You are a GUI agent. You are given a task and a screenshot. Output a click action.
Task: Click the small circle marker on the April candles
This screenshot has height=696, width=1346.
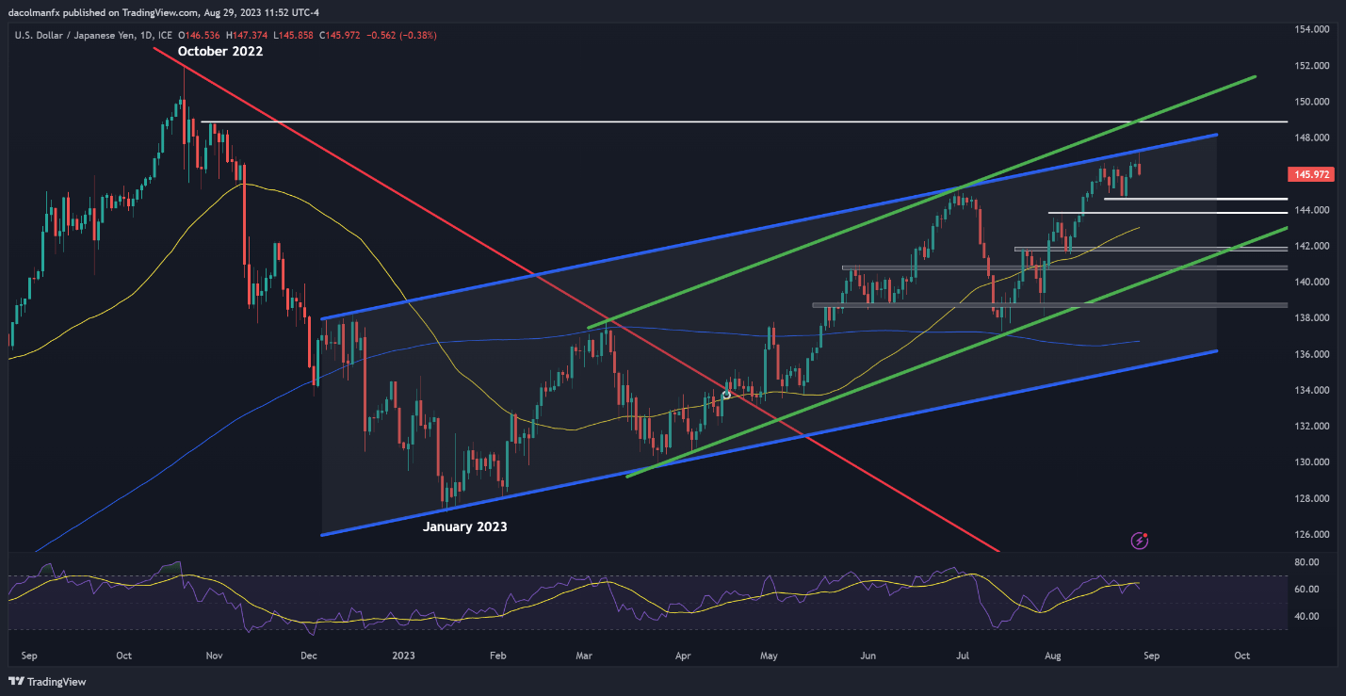[726, 395]
